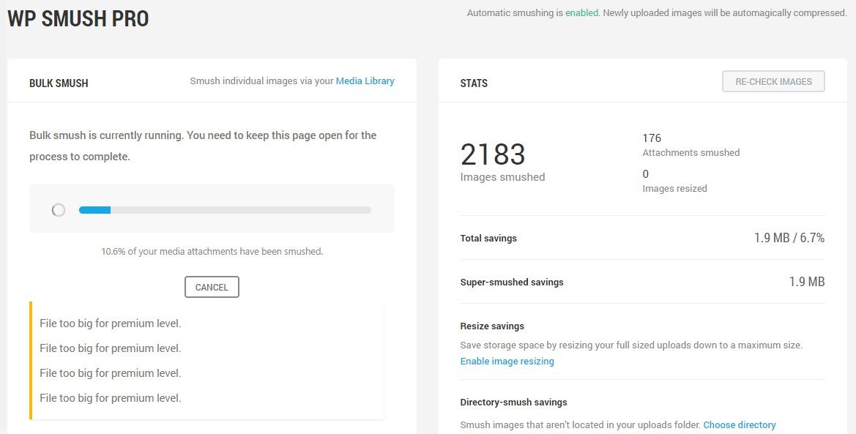The height and width of the screenshot is (434, 856).
Task: Click the Re-Check Images button
Action: [773, 81]
